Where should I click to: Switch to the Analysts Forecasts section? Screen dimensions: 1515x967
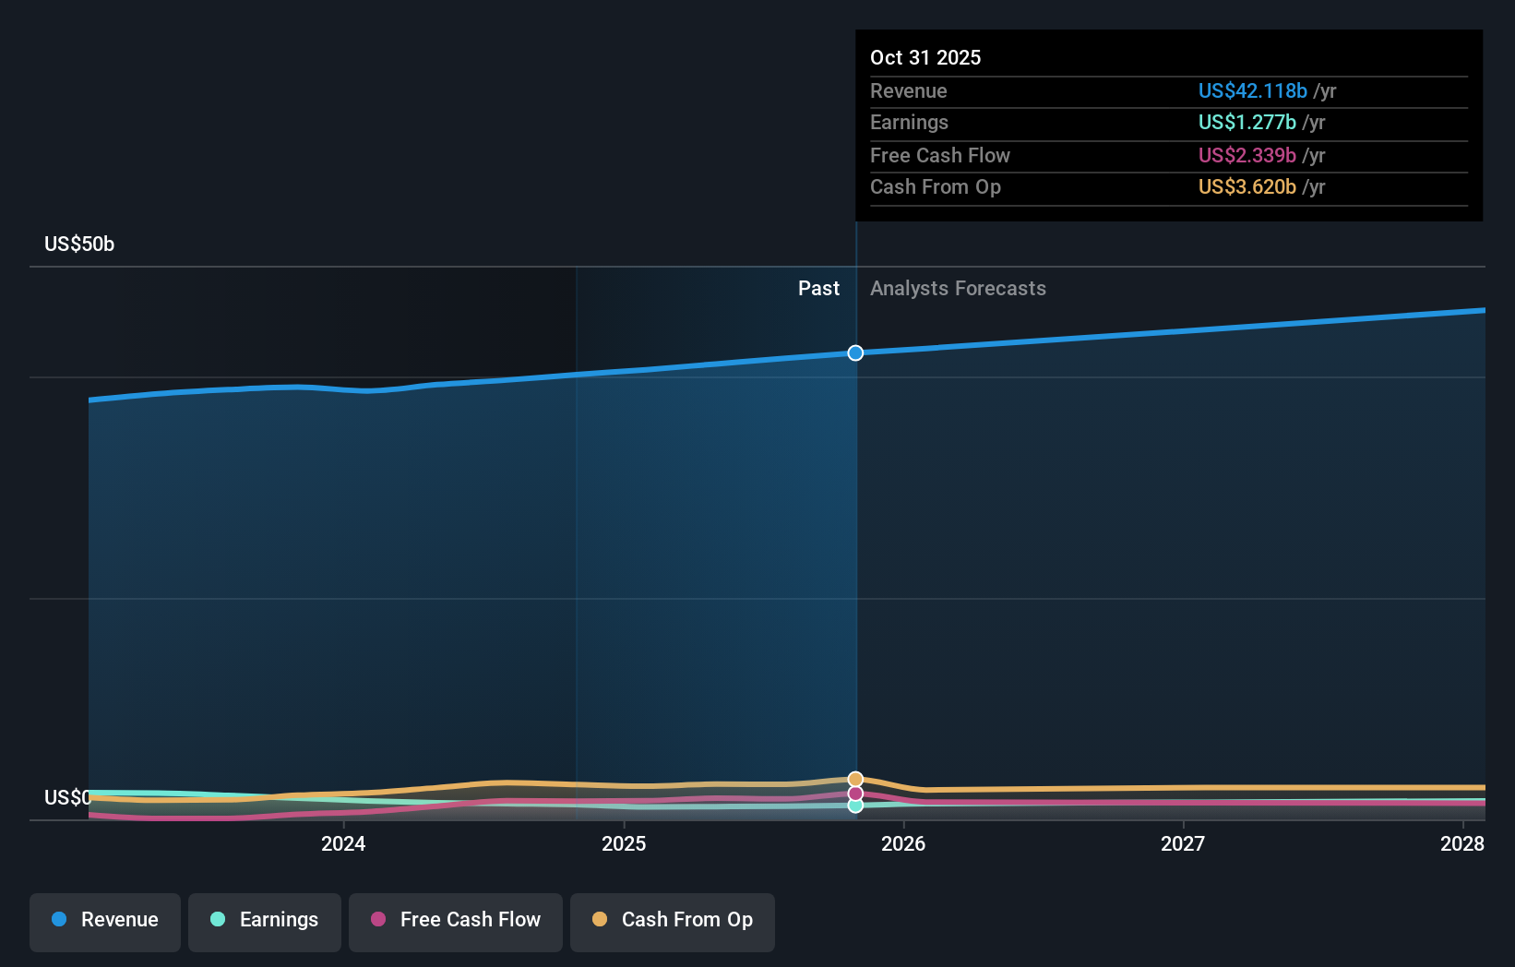pos(958,288)
